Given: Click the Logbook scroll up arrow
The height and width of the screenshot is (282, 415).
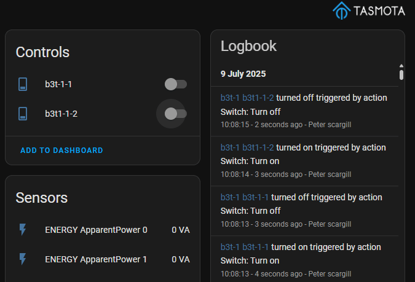Looking at the screenshot, I should [401, 66].
